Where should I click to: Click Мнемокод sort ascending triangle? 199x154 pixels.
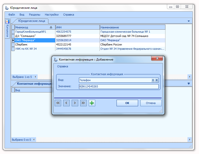click(51, 27)
